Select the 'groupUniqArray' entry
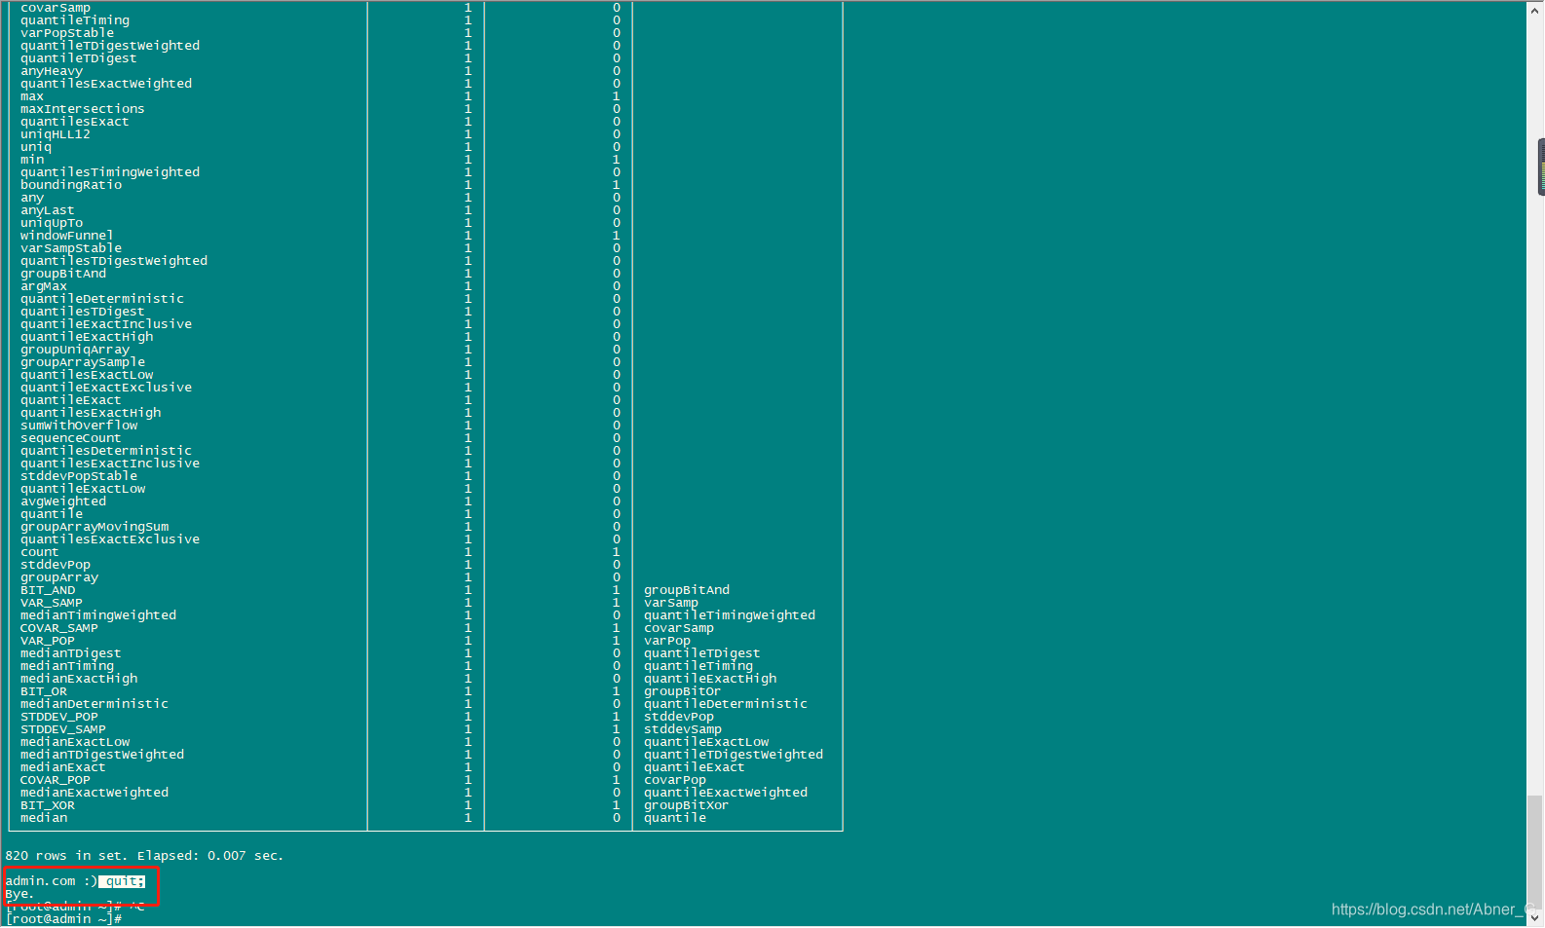The image size is (1545, 928). point(75,350)
